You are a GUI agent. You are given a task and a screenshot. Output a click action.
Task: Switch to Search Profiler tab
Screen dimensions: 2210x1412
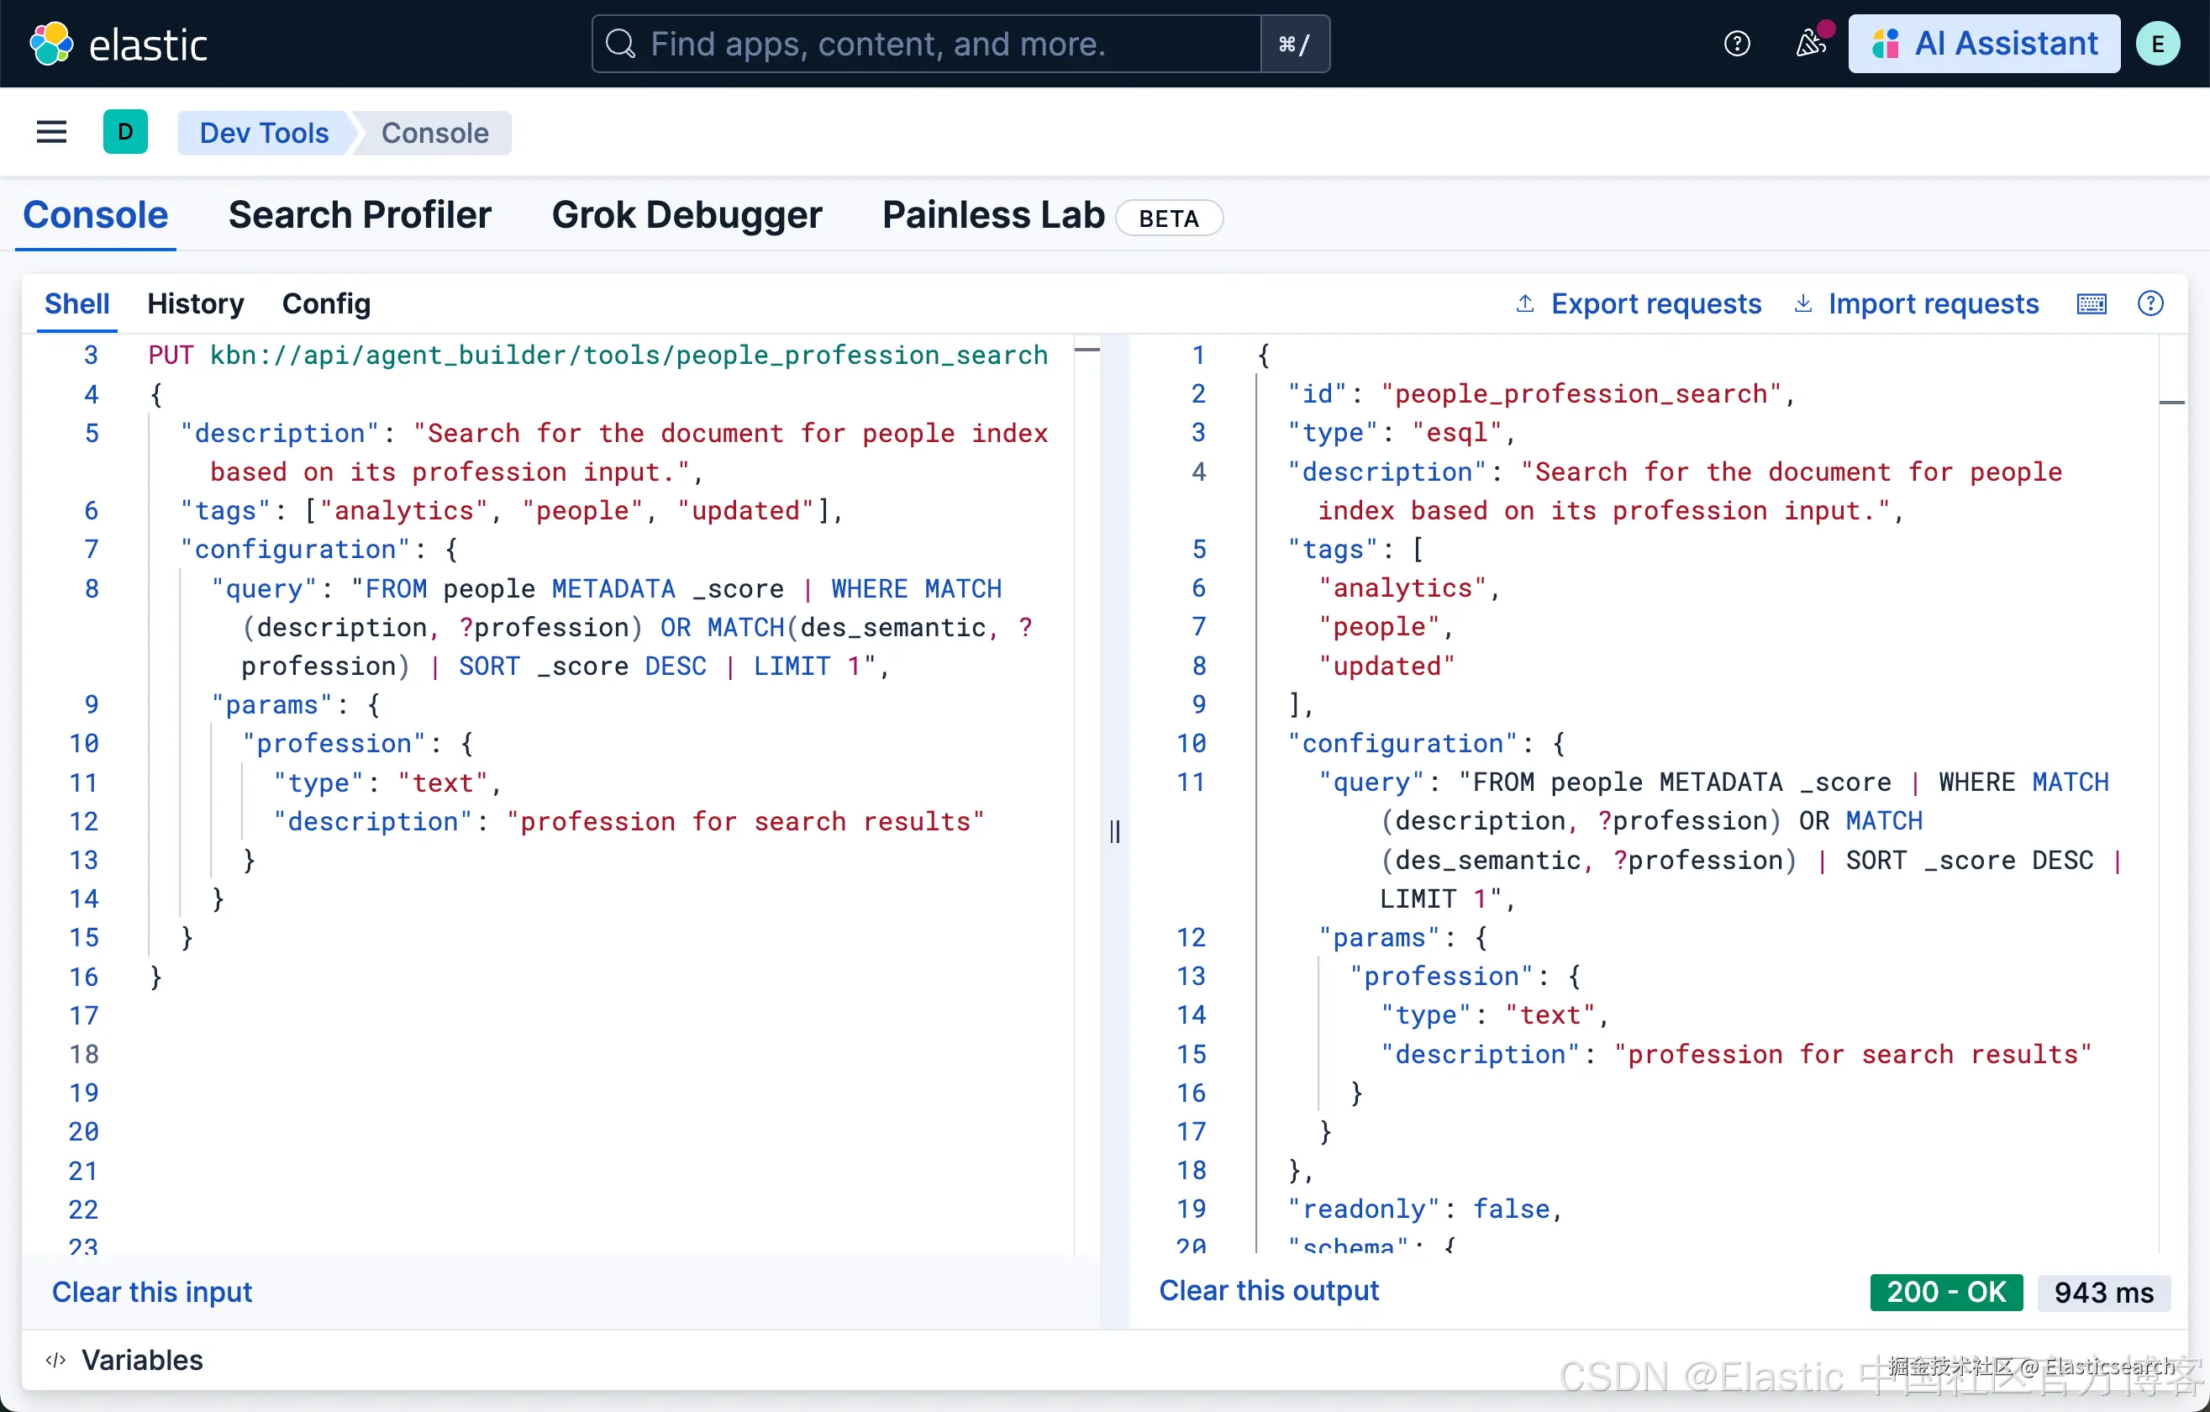point(360,215)
